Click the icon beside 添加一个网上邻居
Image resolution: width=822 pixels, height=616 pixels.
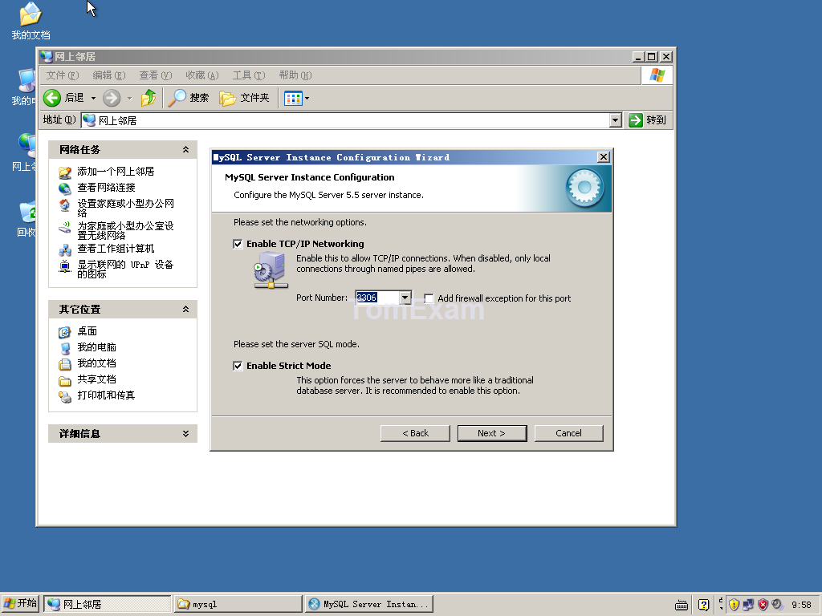pyautogui.click(x=64, y=172)
